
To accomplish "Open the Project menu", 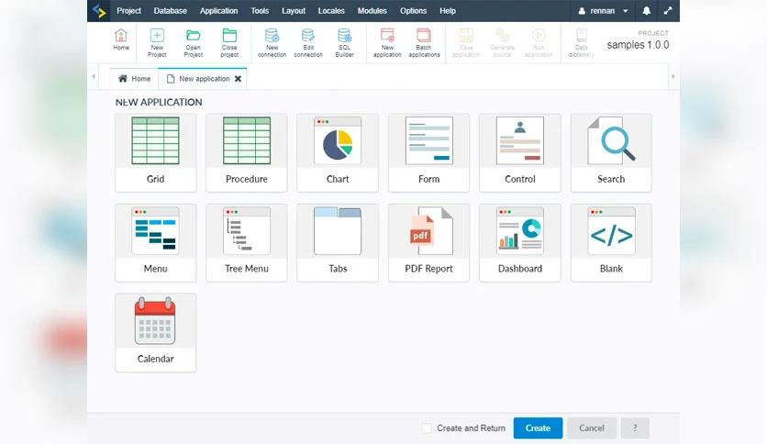I will click(128, 11).
